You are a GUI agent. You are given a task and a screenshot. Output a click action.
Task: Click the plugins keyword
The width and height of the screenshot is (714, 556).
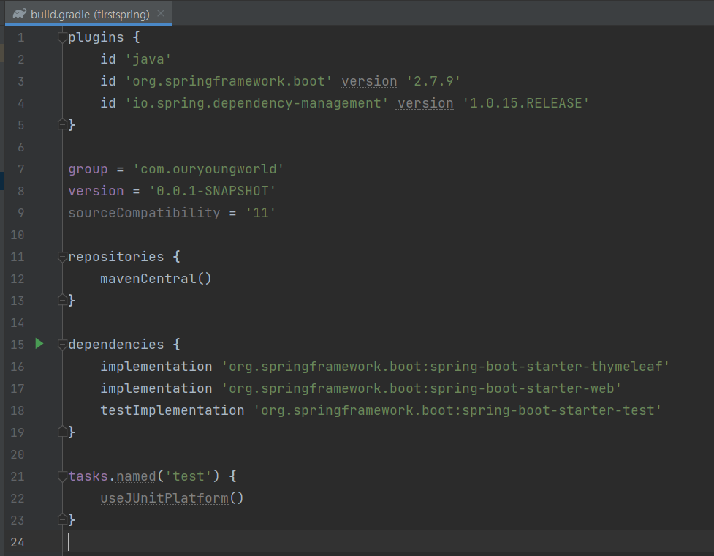point(96,38)
